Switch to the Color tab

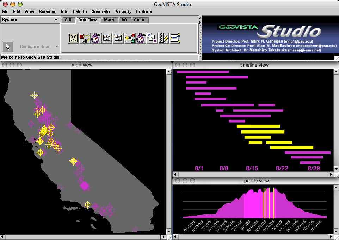pos(139,20)
